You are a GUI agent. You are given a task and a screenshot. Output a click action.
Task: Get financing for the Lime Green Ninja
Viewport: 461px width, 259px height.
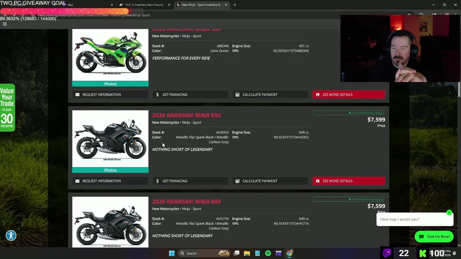[190, 95]
